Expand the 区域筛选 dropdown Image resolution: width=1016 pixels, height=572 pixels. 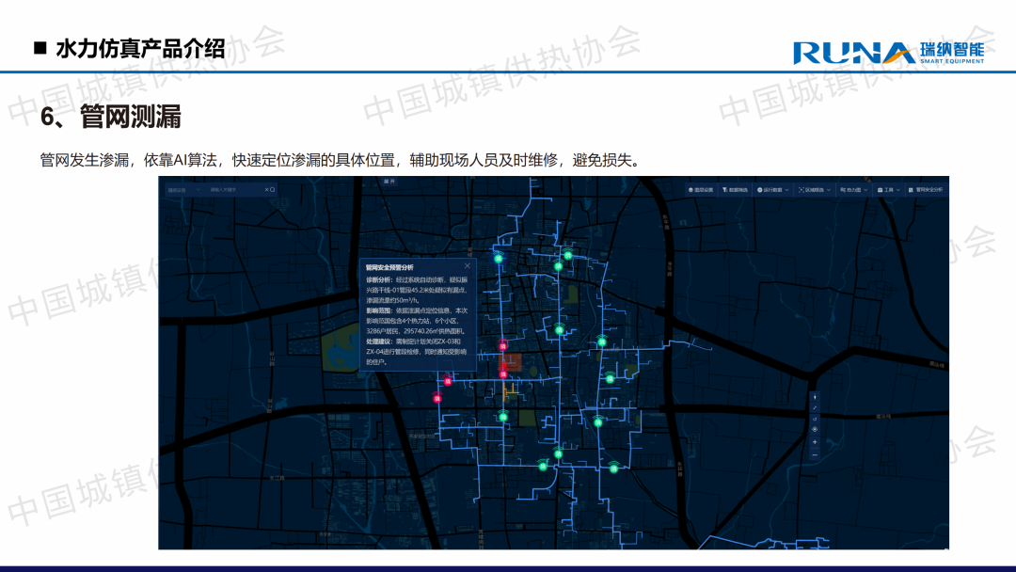pyautogui.click(x=814, y=190)
